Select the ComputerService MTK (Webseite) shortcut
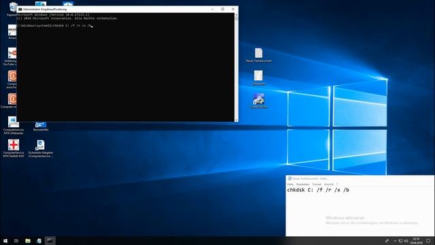Image resolution: width=435 pixels, height=245 pixels. click(x=13, y=125)
